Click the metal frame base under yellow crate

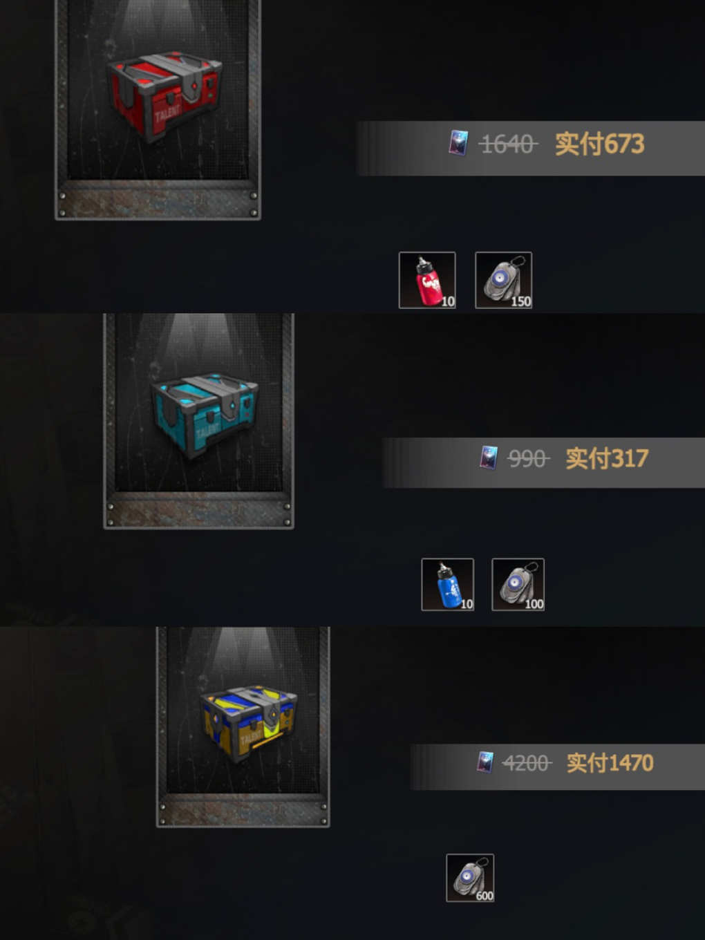click(243, 810)
